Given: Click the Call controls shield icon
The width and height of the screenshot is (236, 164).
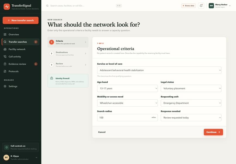Looking at the screenshot, I should [x=7, y=147].
